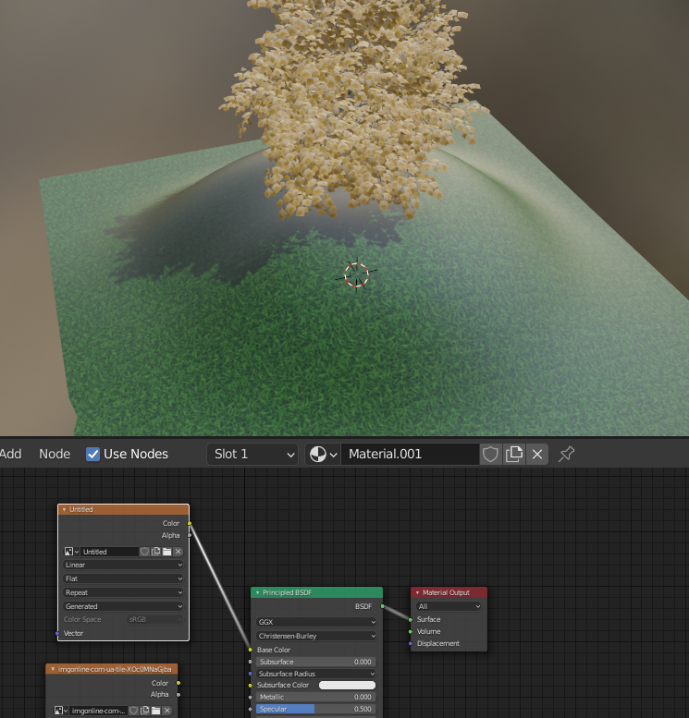
Task: Open the GGX distribution dropdown
Action: [316, 623]
